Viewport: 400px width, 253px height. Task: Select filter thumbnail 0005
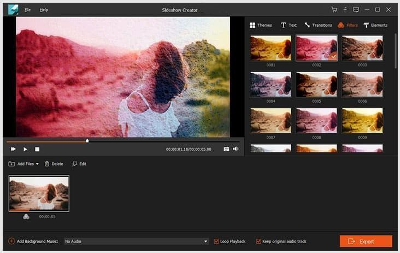(x=316, y=84)
